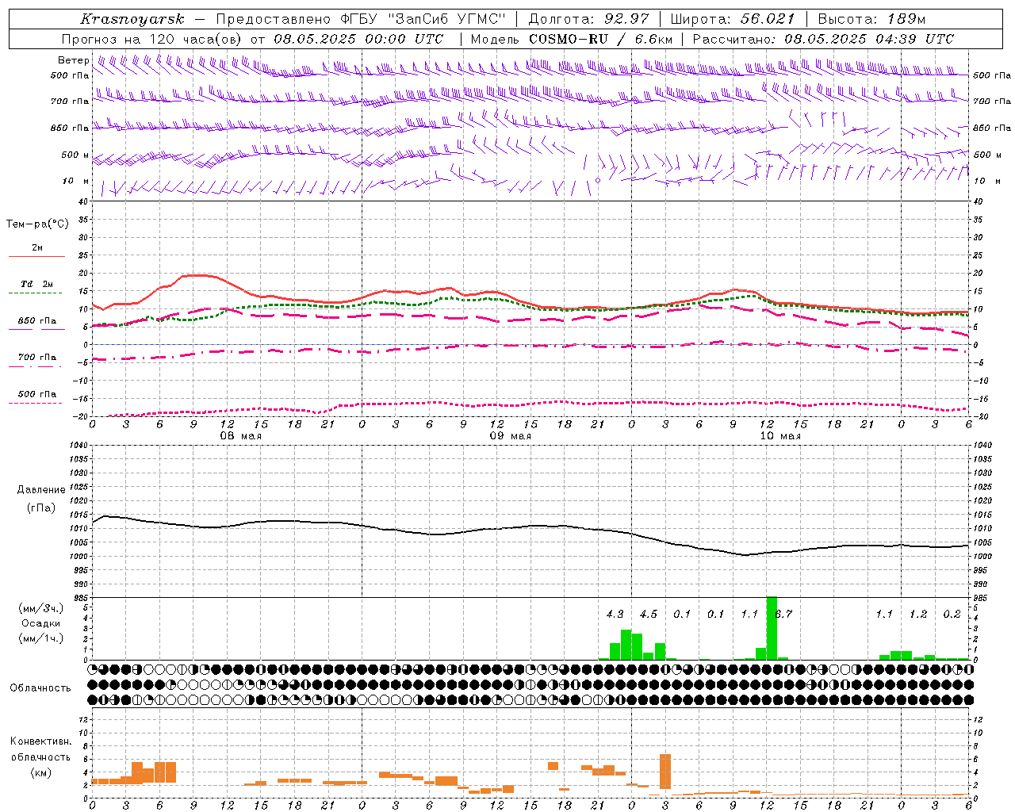Click the dashed line sample under 'Td 2м' legend
Screen dimensions: 1015x812
[35, 293]
